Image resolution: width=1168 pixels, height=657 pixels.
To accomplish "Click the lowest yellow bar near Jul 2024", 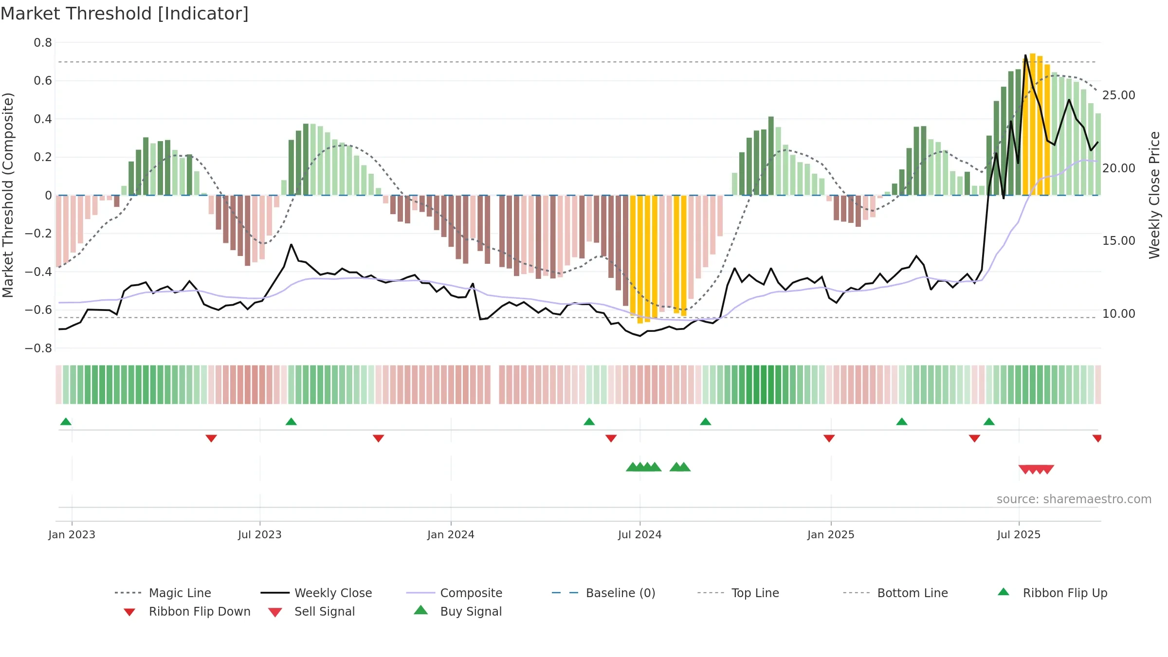I will click(640, 259).
